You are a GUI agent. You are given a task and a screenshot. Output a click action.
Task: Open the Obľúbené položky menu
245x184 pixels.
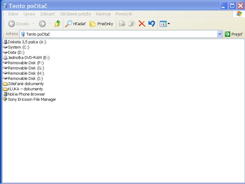coord(75,14)
